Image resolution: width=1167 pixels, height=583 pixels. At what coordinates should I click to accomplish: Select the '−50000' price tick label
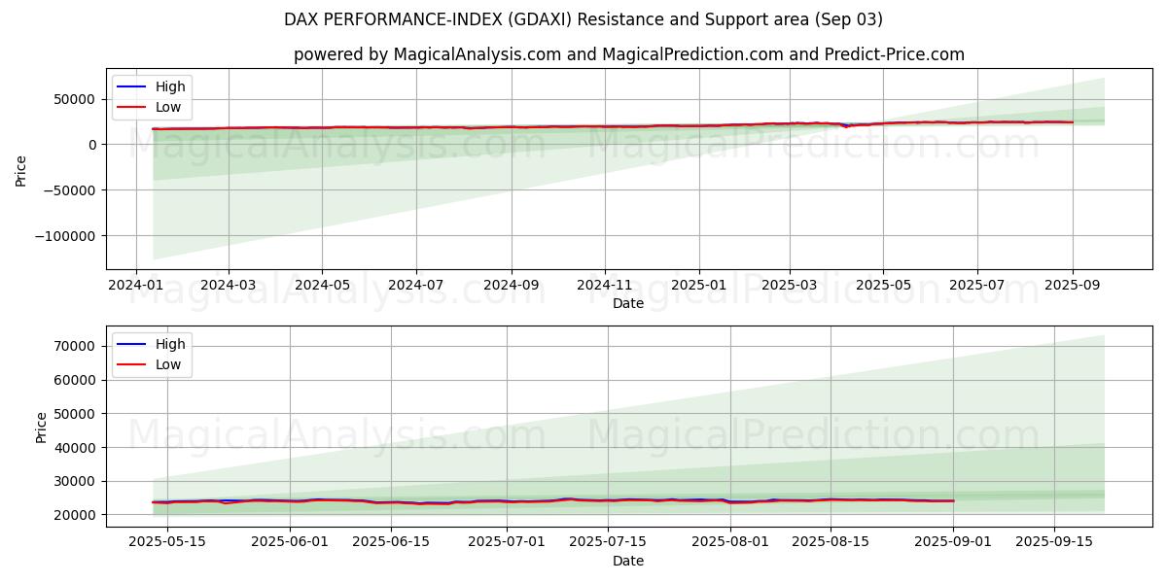pos(71,189)
